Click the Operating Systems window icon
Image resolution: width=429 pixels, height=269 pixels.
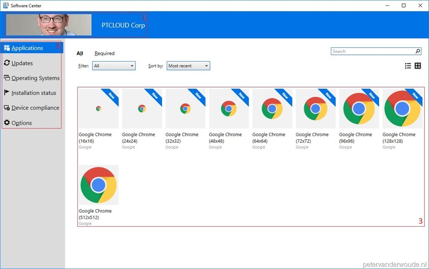7,78
